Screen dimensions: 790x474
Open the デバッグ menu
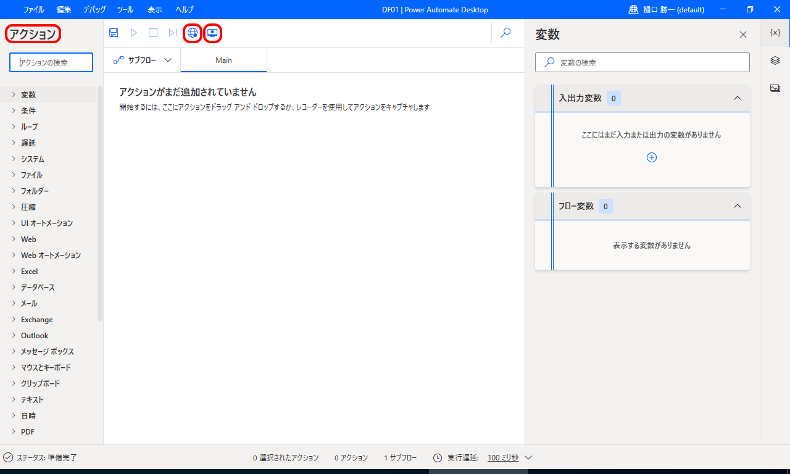tap(94, 9)
